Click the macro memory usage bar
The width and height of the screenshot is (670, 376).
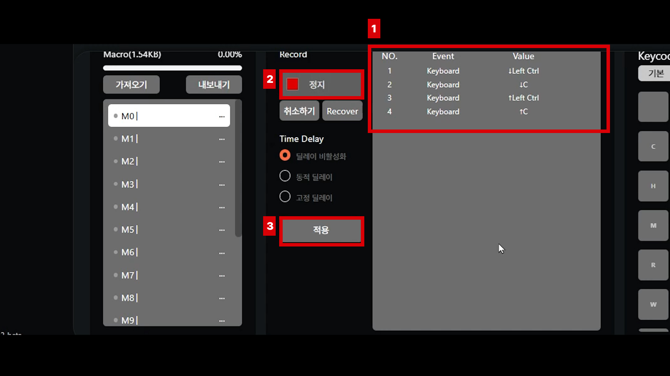click(172, 68)
